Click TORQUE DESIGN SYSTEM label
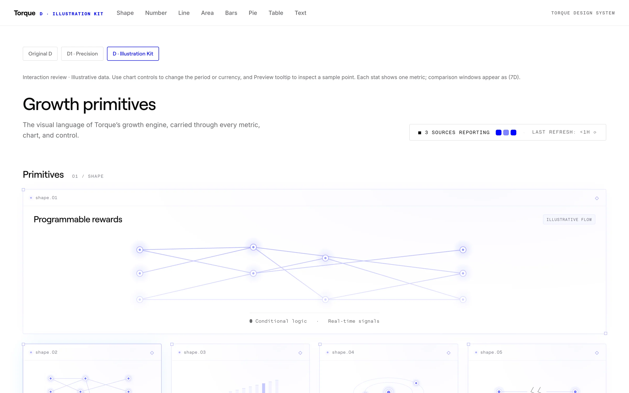The image size is (629, 393). (x=583, y=13)
